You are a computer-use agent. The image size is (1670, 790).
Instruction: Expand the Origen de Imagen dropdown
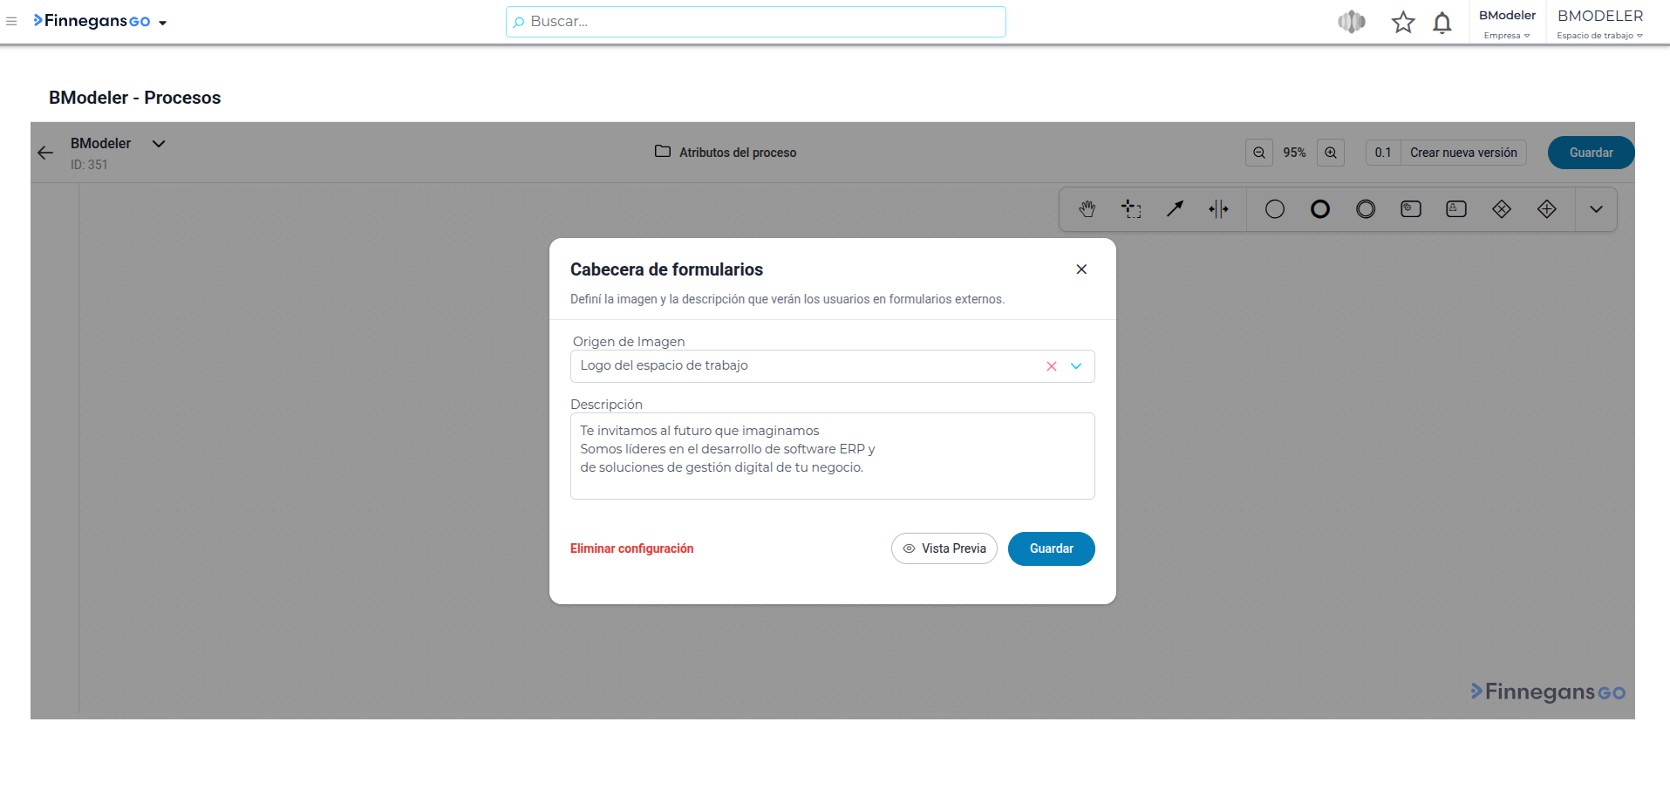1076,366
